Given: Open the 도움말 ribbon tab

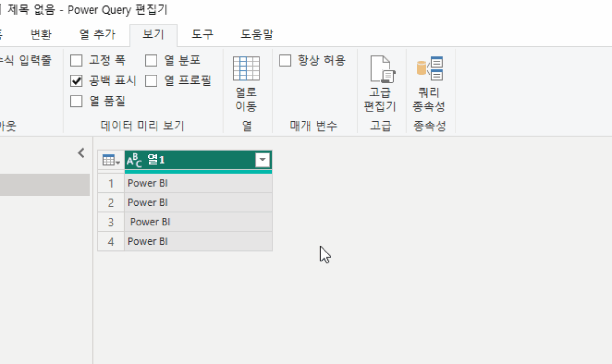Looking at the screenshot, I should [x=257, y=34].
